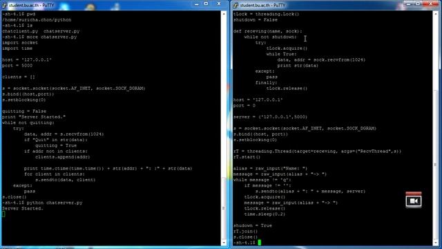
Task: Click the 'clients.append(addr)' line
Action: pos(63,157)
